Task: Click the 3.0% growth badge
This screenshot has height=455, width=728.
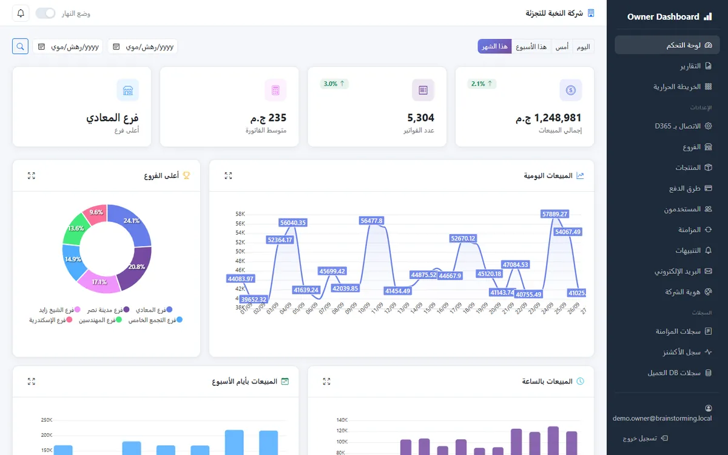Action: [x=334, y=84]
